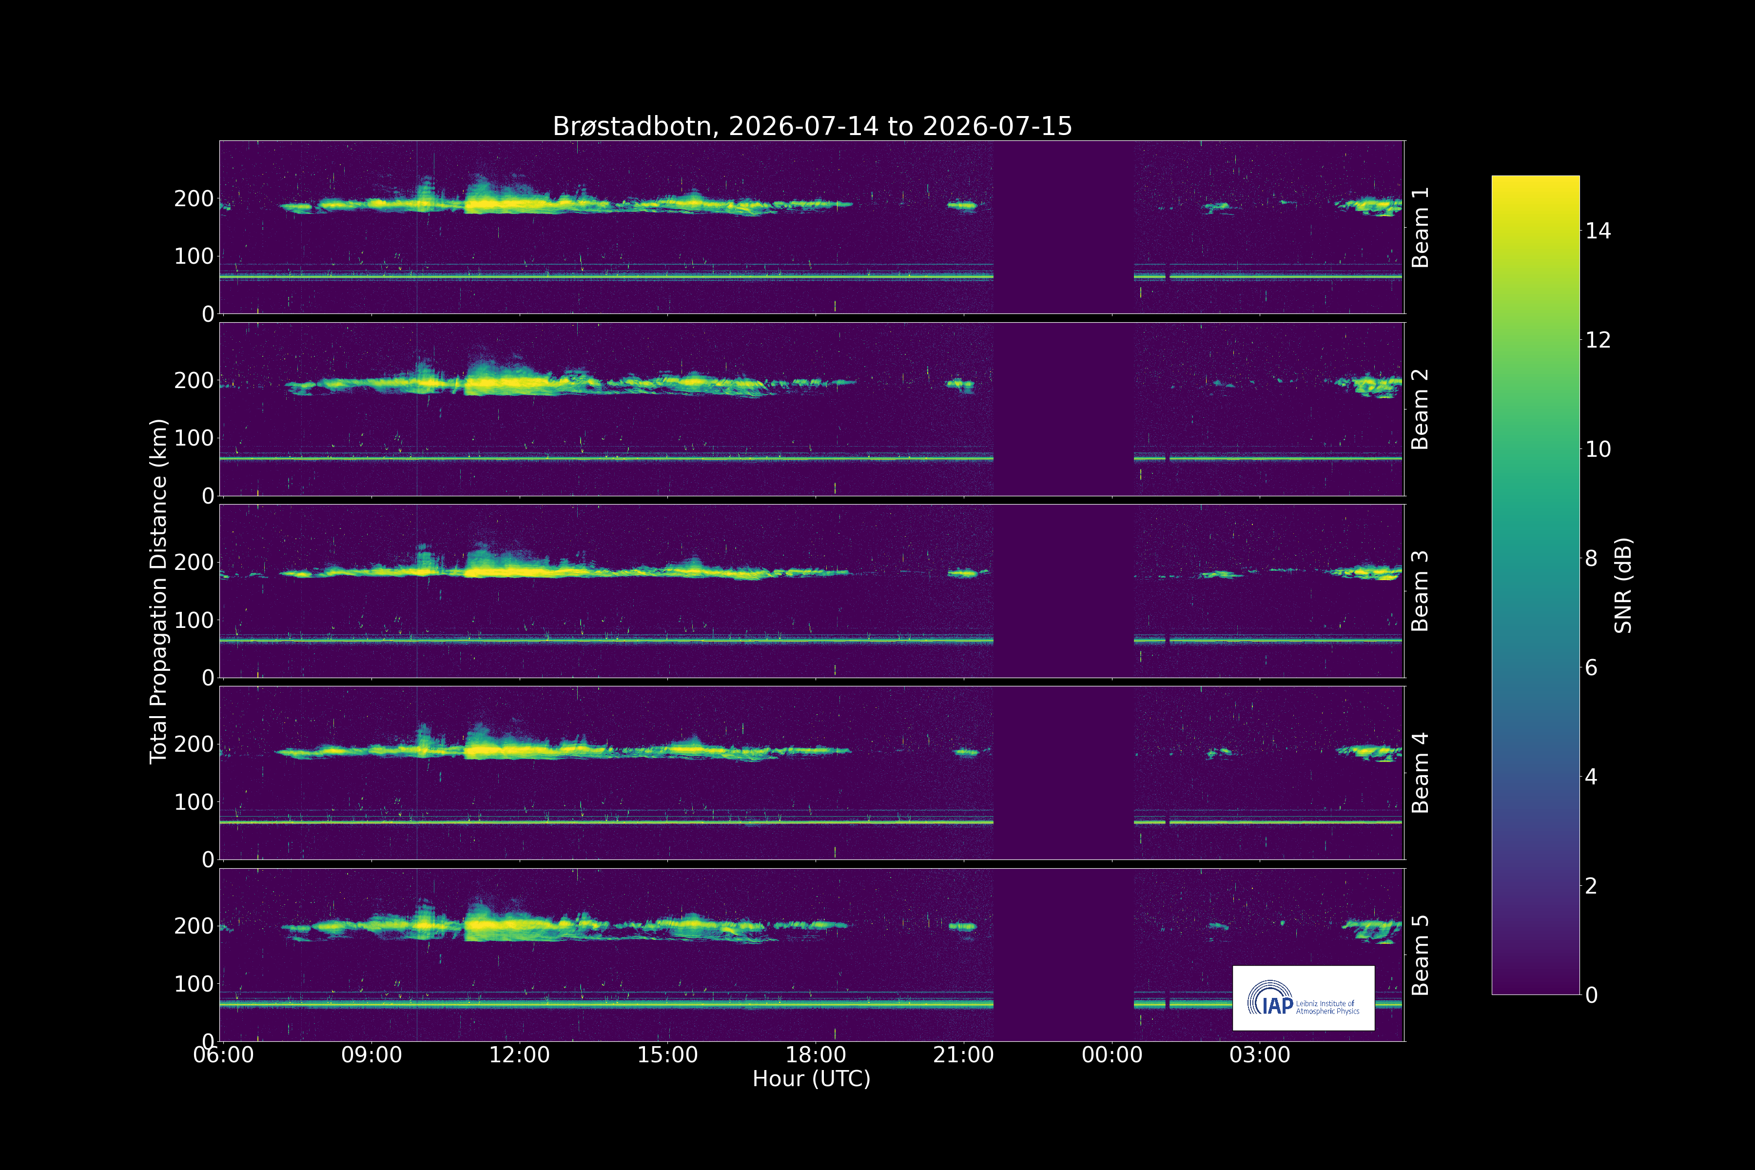Click colorbar tick value 8
The image size is (1755, 1170).
pos(1592,558)
